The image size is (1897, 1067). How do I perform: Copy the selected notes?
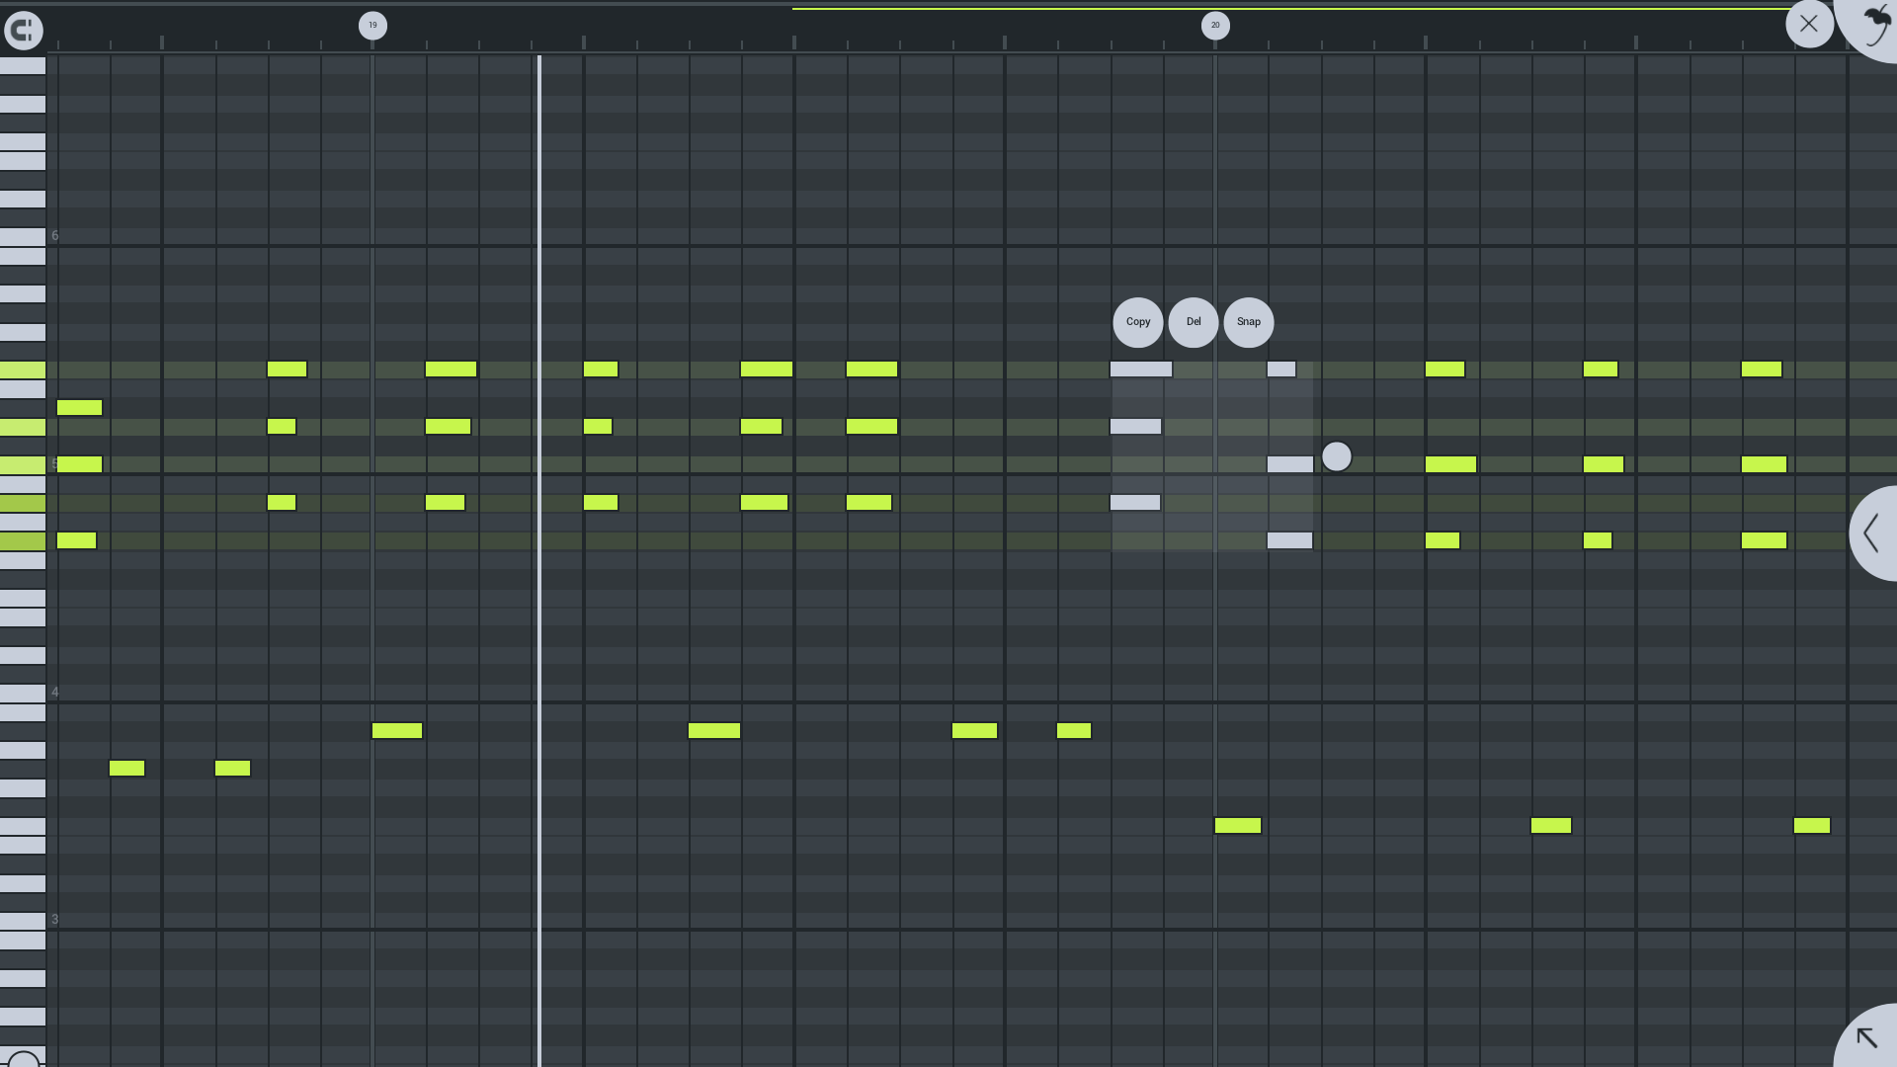[1137, 322]
